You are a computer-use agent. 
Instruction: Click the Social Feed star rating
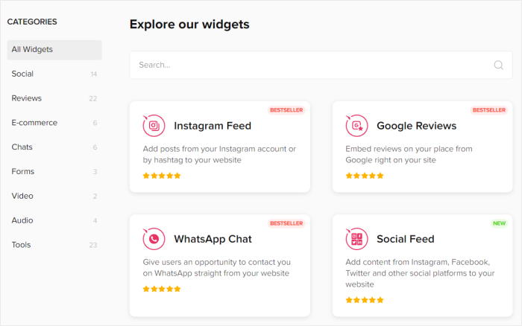pos(365,300)
